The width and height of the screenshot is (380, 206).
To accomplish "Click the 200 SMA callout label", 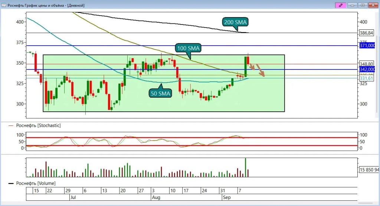I will pos(235,22).
